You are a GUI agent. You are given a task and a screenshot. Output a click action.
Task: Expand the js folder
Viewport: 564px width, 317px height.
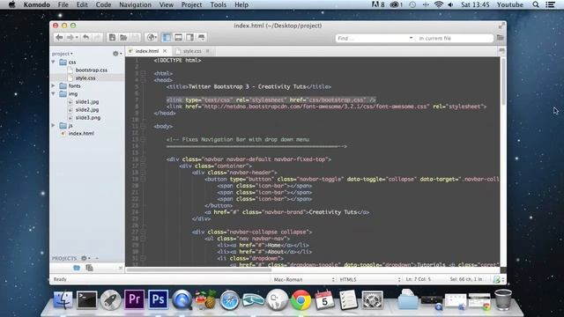coord(54,125)
